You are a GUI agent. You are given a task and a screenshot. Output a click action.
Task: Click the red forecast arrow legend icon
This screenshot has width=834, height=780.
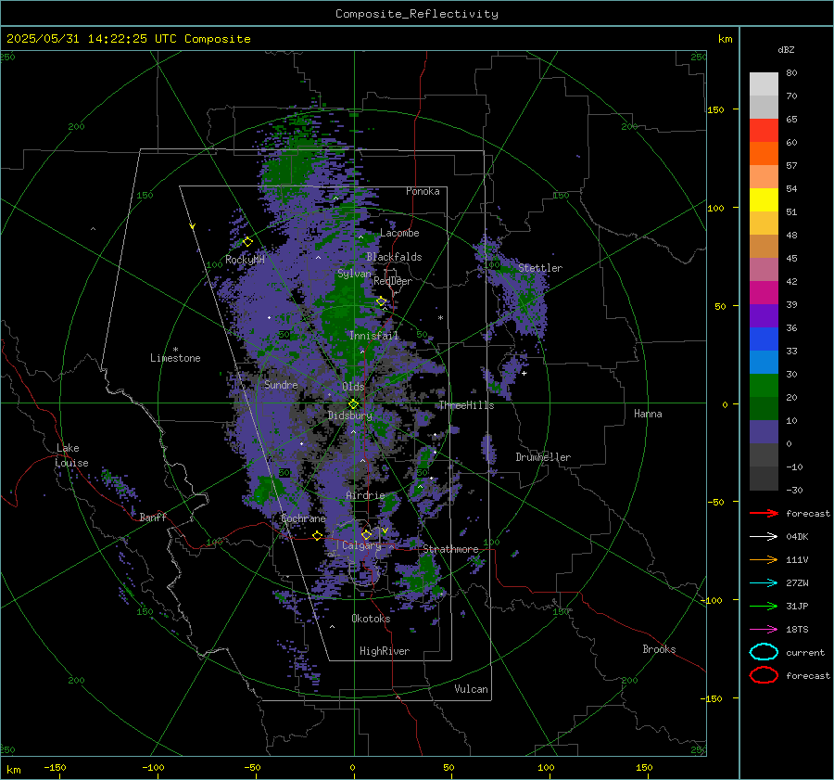[764, 513]
